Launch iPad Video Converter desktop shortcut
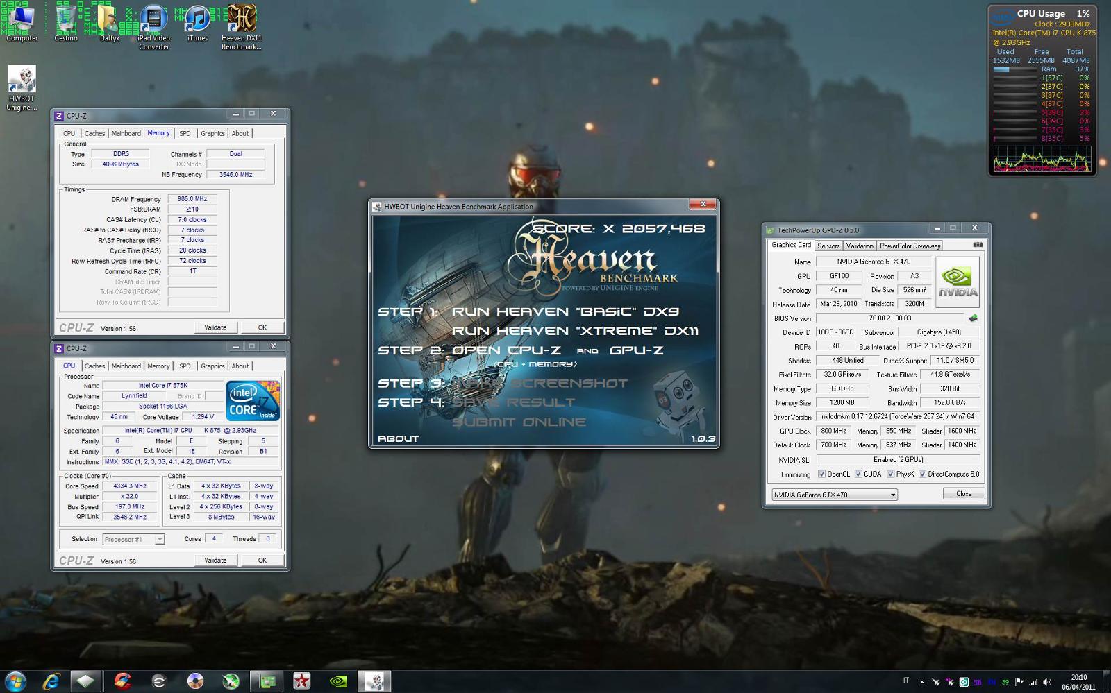Screen dimensions: 1111x693 (x=153, y=26)
